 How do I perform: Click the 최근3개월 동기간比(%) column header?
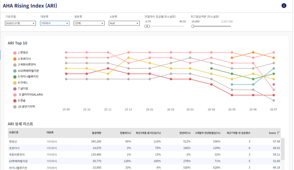(148, 133)
